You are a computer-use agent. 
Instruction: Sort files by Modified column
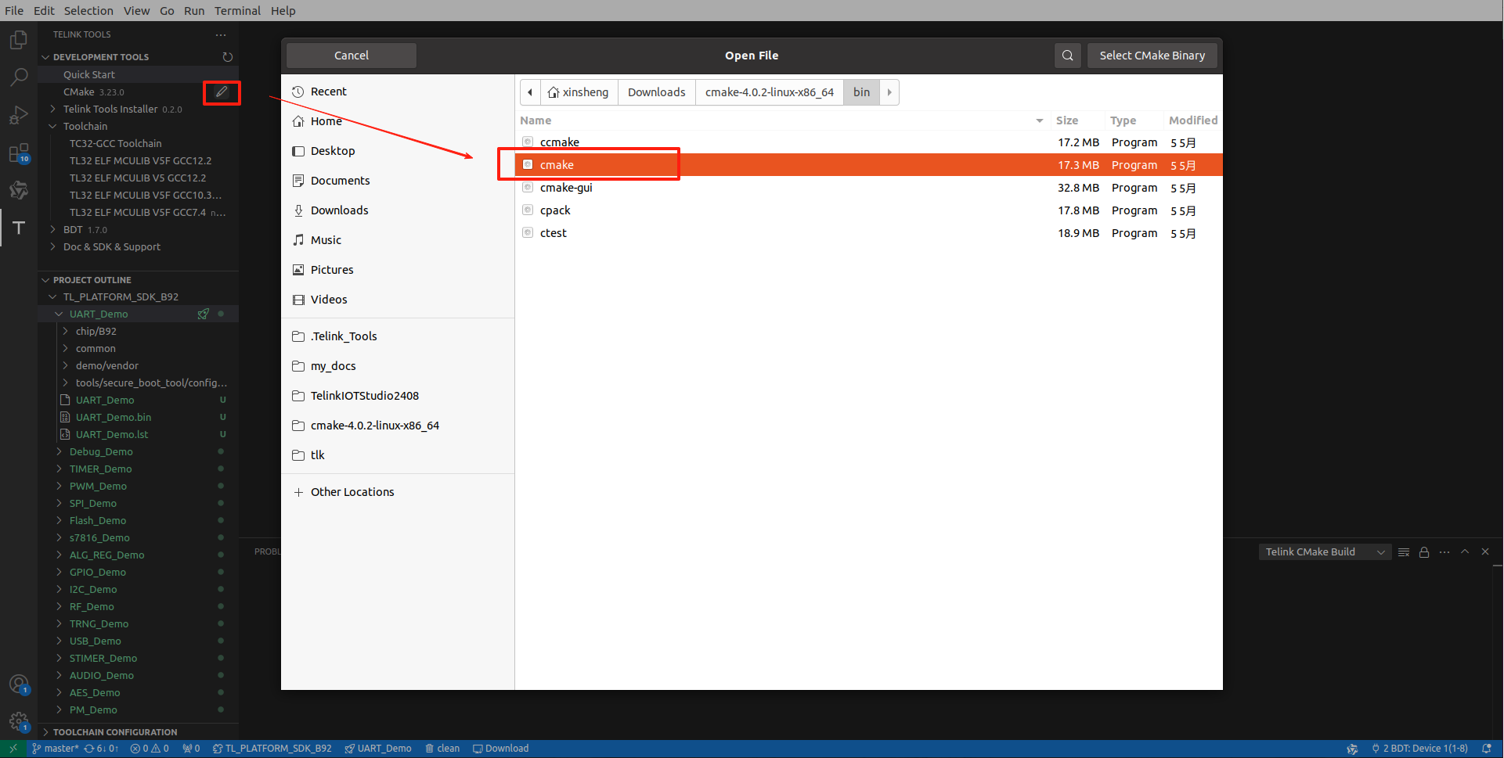[x=1193, y=120]
